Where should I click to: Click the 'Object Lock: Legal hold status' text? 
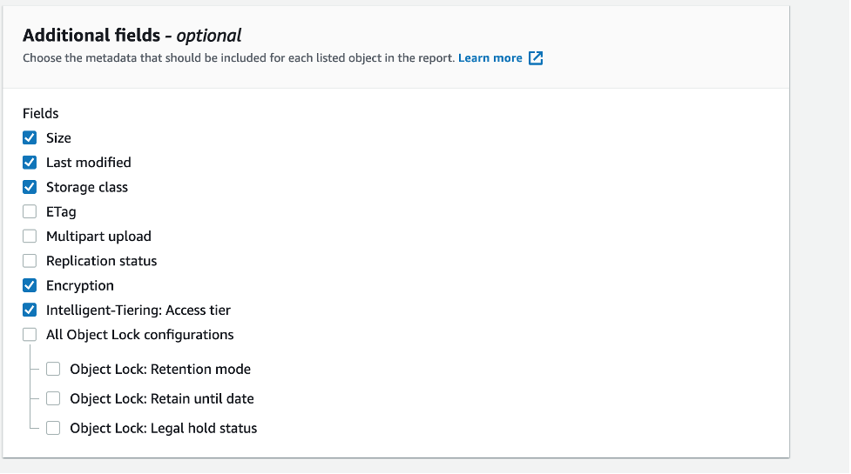(x=164, y=428)
